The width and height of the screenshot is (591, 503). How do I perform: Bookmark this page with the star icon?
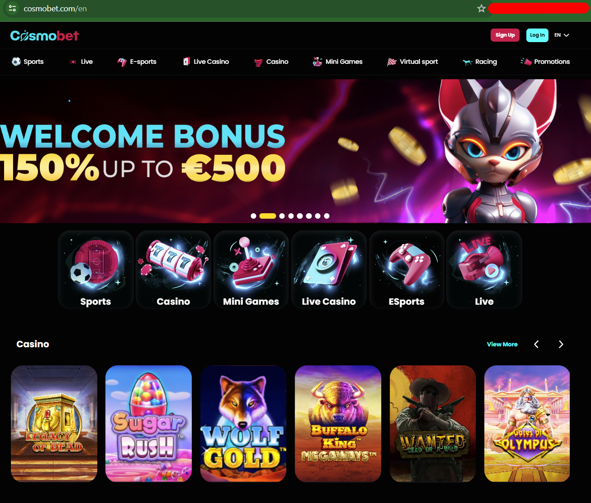click(481, 9)
